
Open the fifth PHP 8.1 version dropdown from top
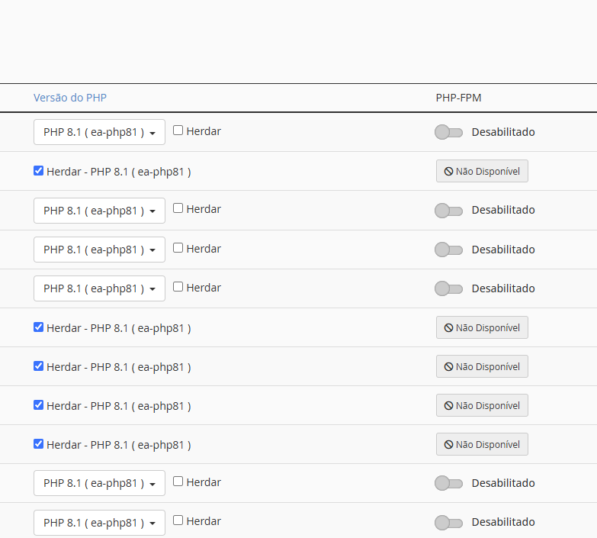point(99,483)
